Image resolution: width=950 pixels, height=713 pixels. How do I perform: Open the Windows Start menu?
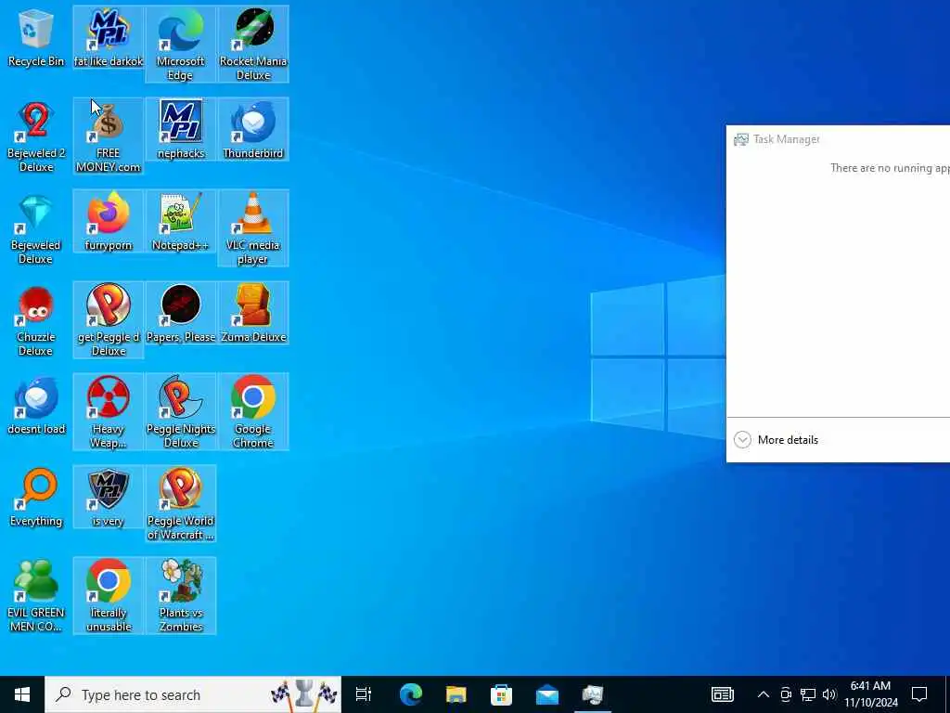22,694
